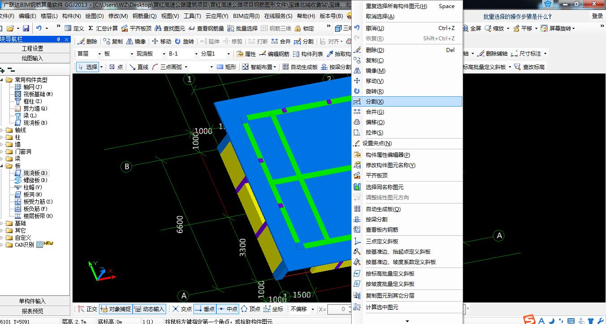Image resolution: width=606 pixels, height=324 pixels.
Task: Click 自动生成板 in the drawing toolbar
Action: pyautogui.click(x=300, y=67)
